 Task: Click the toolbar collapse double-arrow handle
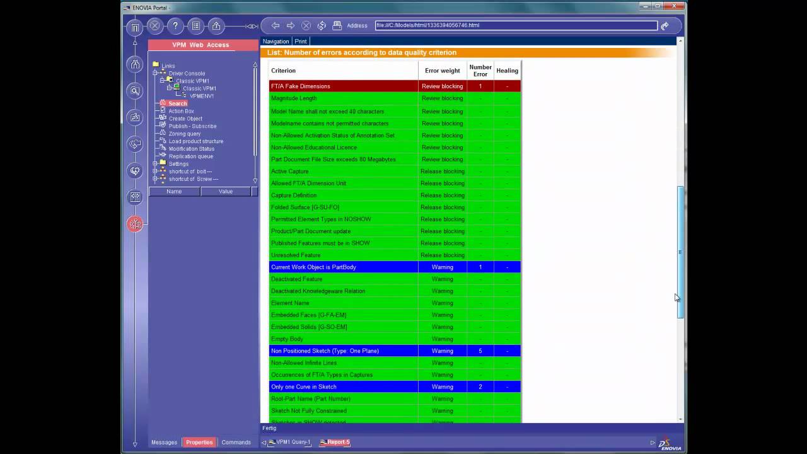[252, 26]
